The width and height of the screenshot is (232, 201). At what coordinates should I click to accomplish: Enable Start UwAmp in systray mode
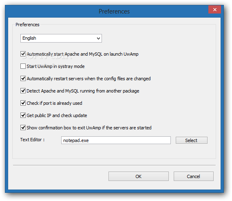pyautogui.click(x=23, y=66)
